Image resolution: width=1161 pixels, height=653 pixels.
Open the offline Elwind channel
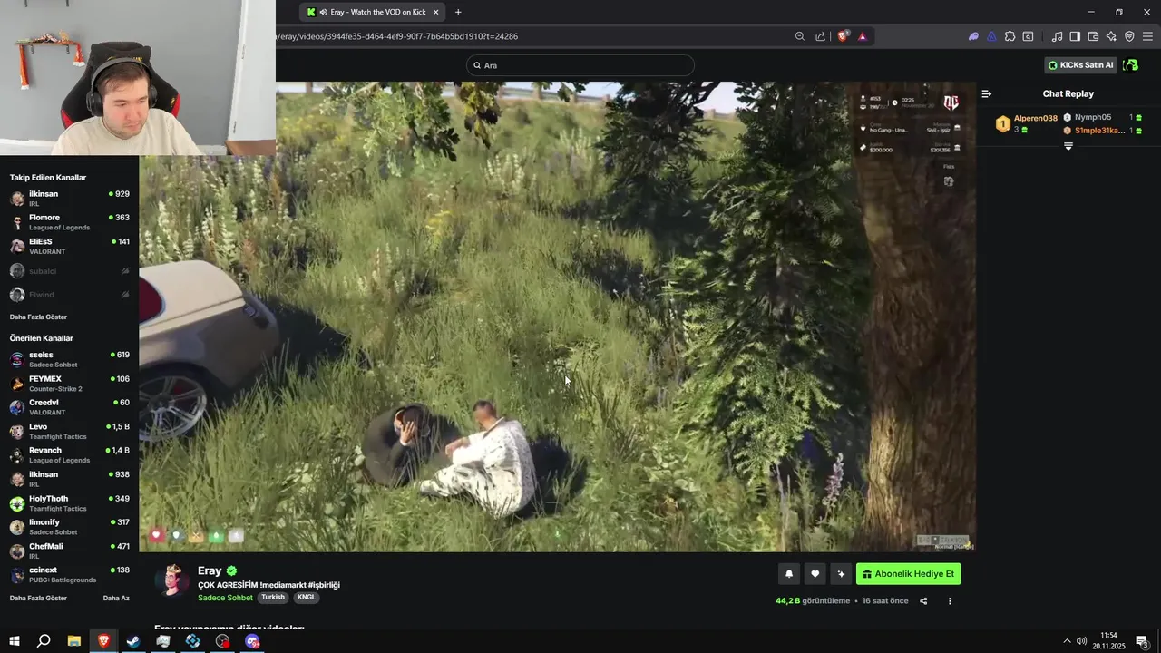[x=70, y=295]
